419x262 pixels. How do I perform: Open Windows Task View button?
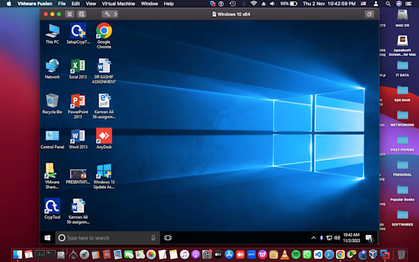click(168, 238)
